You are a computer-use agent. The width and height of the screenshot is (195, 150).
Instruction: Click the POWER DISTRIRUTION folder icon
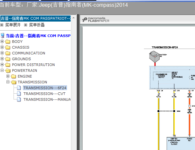[8, 65]
